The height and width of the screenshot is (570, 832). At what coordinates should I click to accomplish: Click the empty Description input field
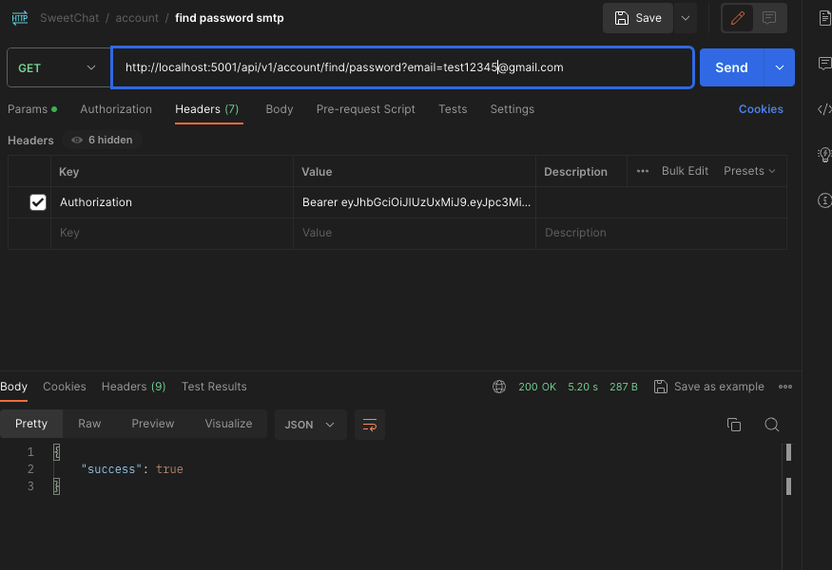coord(661,233)
